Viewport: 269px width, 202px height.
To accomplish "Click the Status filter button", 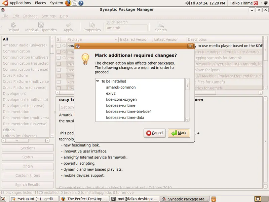I will pyautogui.click(x=28, y=157).
